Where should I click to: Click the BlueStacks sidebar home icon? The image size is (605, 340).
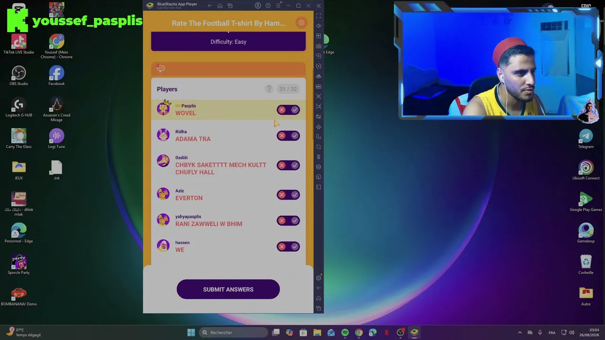coord(319,298)
